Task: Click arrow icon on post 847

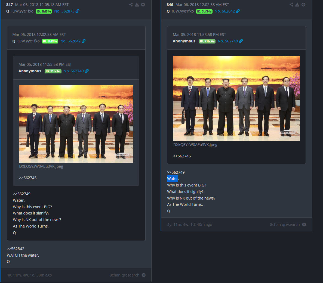Action: (x=143, y=5)
